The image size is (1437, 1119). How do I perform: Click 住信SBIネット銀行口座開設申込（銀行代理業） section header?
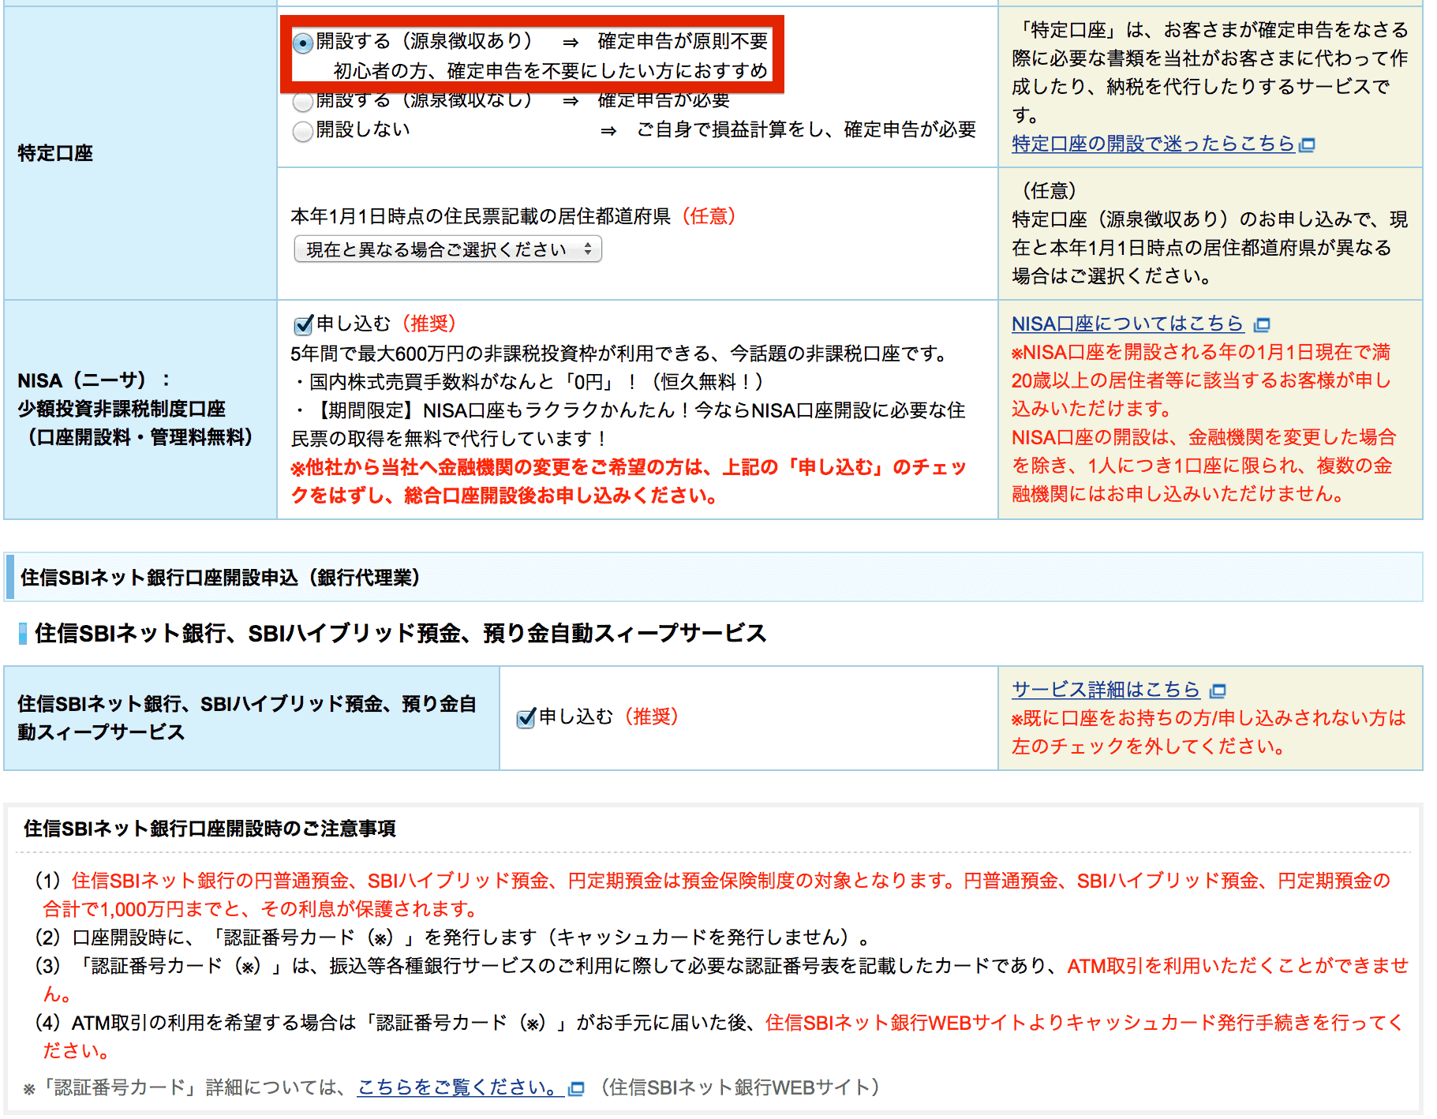point(220,578)
